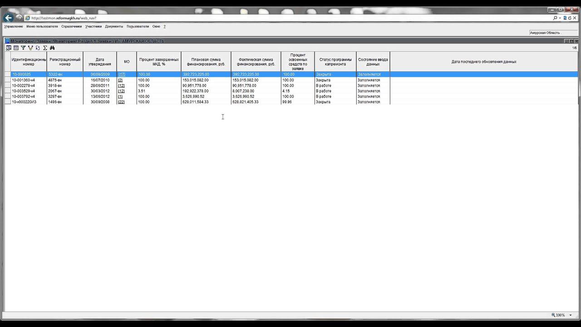
Task: Click the magnifier search icon in address bar
Action: pos(555,18)
